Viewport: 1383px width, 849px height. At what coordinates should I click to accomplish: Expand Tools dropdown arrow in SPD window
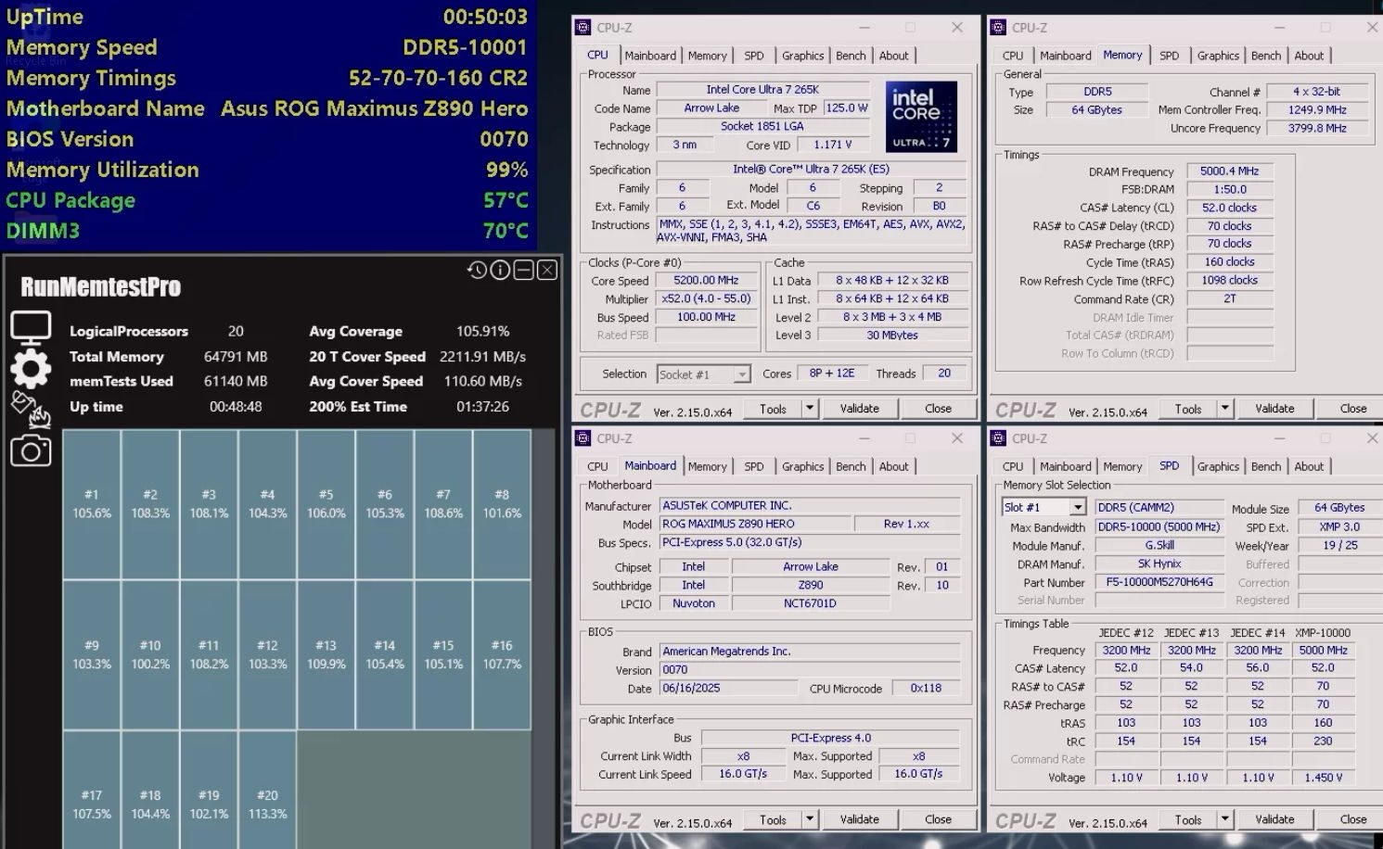click(x=1224, y=819)
